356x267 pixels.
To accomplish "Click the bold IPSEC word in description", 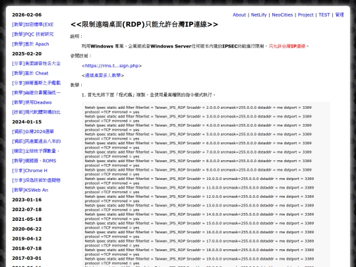I will click(x=230, y=46).
